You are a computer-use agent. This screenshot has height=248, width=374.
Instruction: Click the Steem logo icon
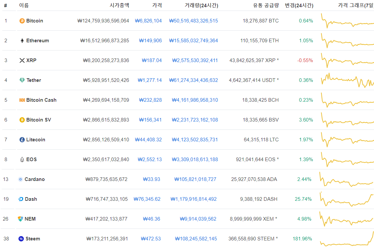coord(21,239)
